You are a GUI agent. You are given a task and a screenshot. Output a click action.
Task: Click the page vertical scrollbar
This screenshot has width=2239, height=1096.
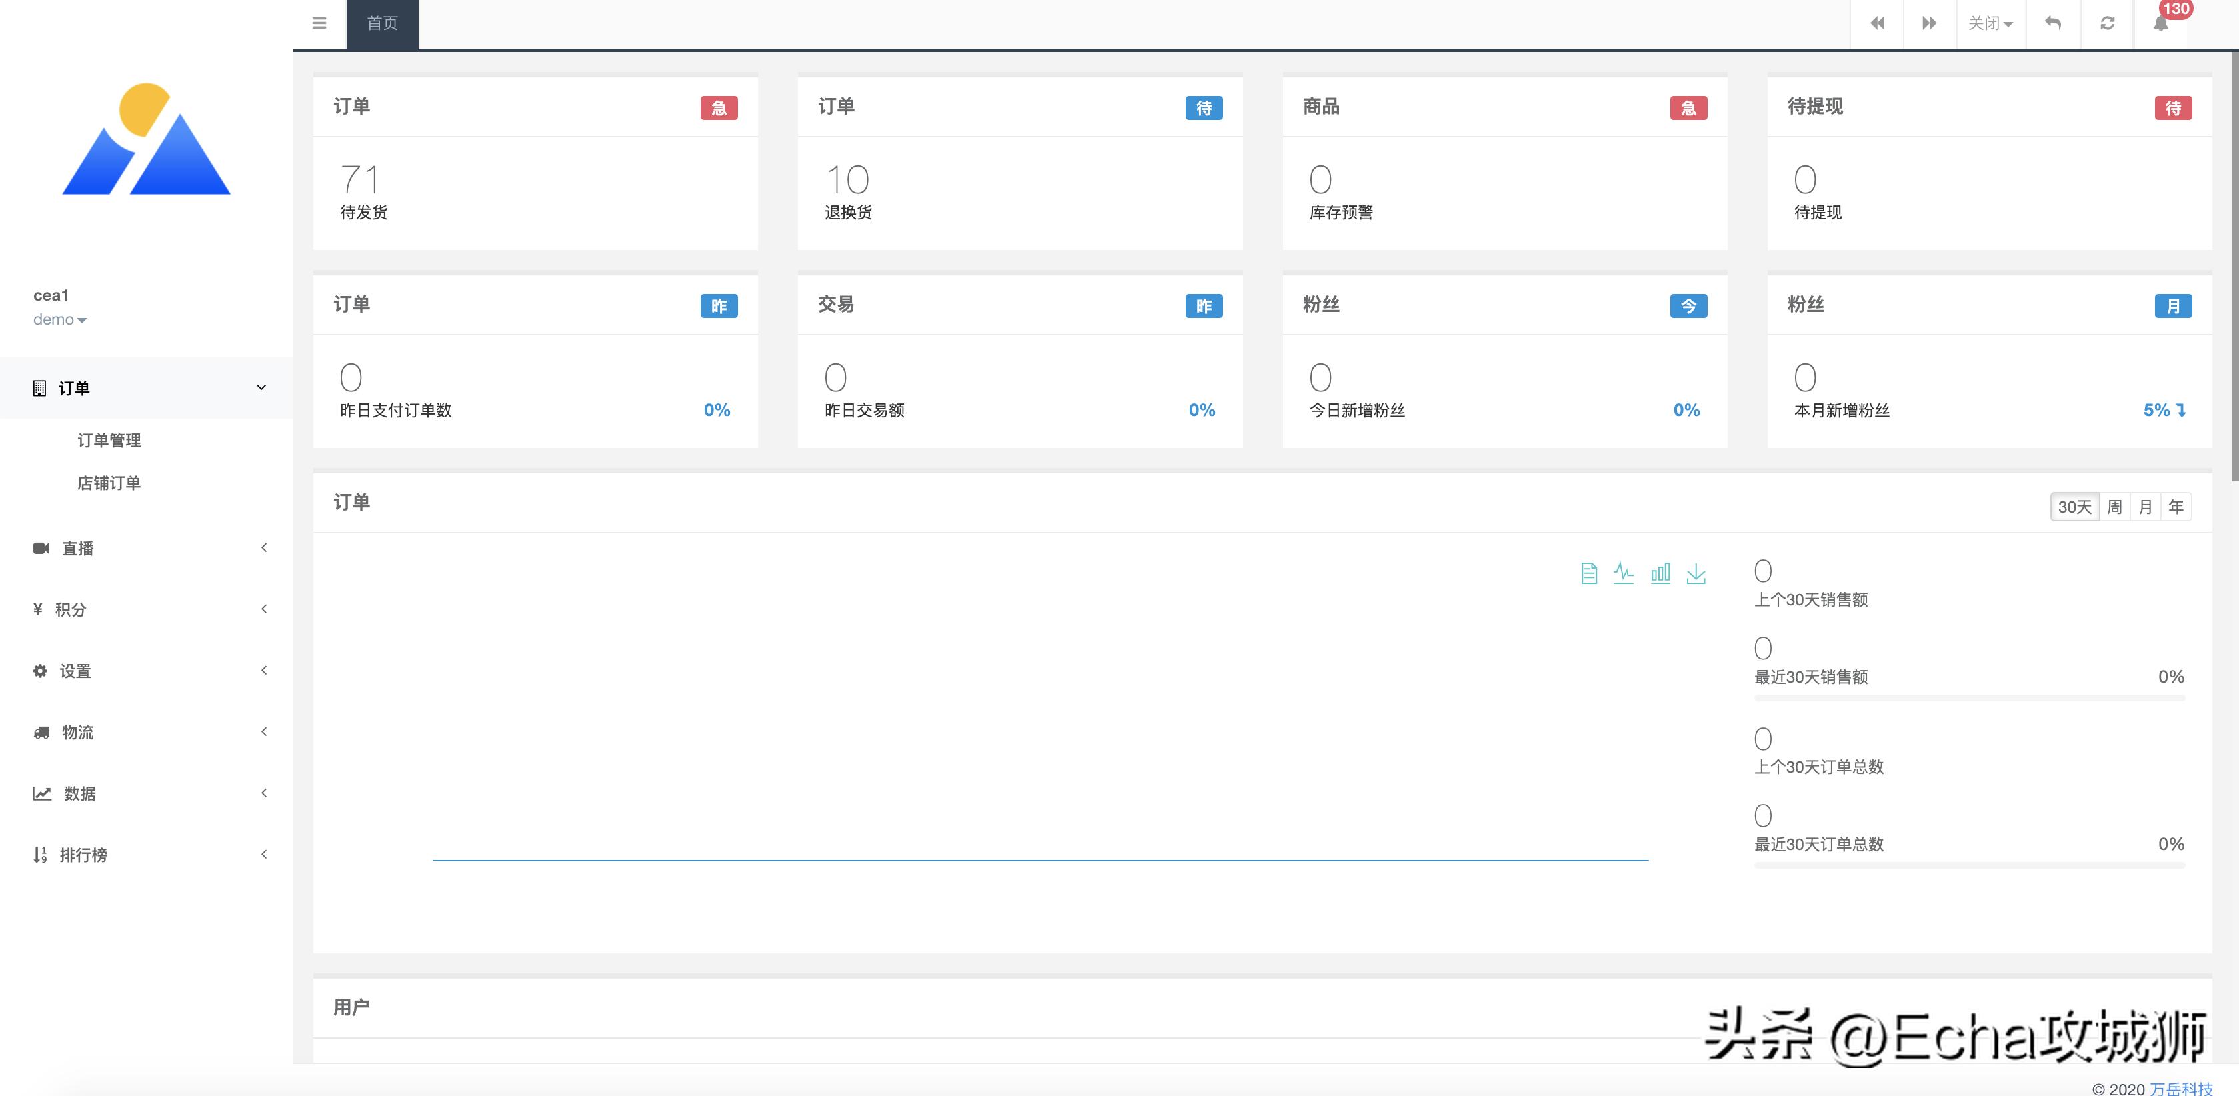pyautogui.click(x=2234, y=261)
